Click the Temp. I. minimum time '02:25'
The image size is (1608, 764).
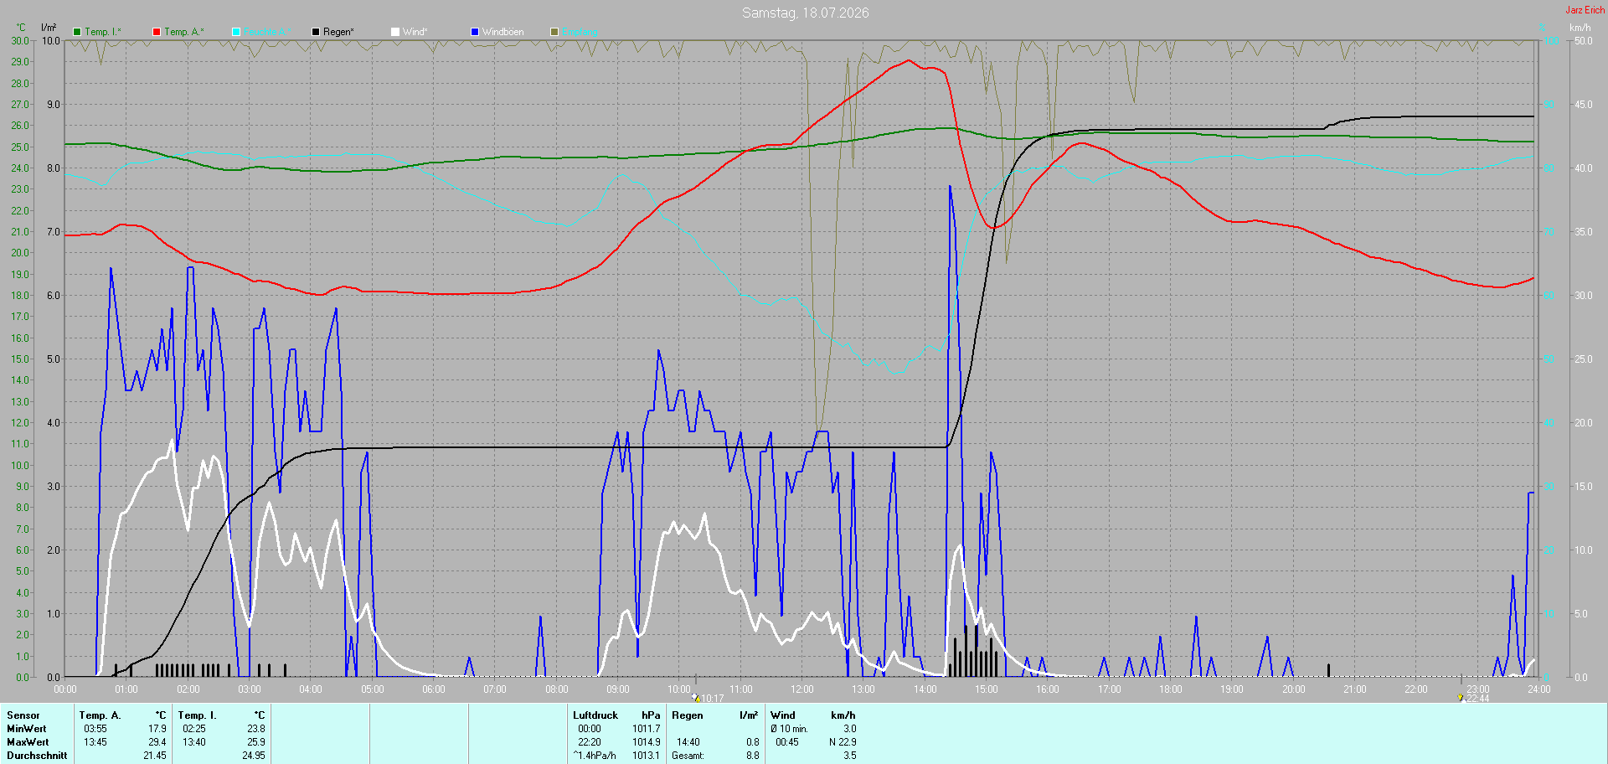click(194, 729)
